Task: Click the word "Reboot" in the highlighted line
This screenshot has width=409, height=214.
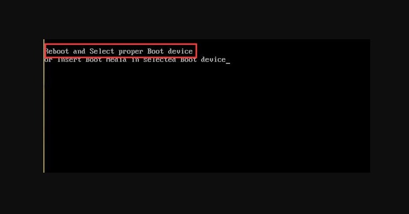Action: click(57, 51)
